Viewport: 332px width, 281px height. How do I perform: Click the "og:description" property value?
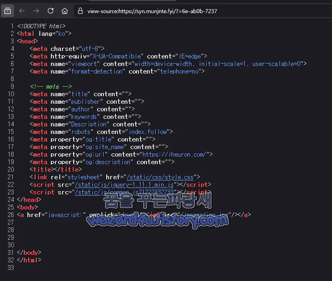[x=108, y=162]
